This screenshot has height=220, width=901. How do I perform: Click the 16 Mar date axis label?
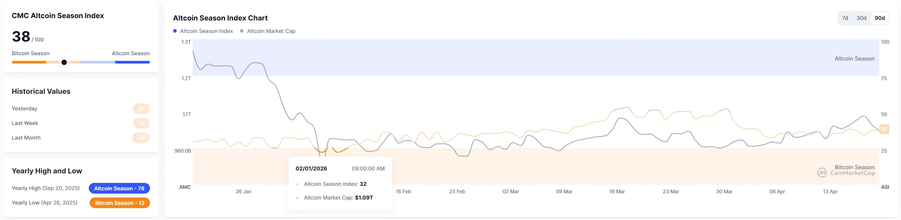point(617,192)
